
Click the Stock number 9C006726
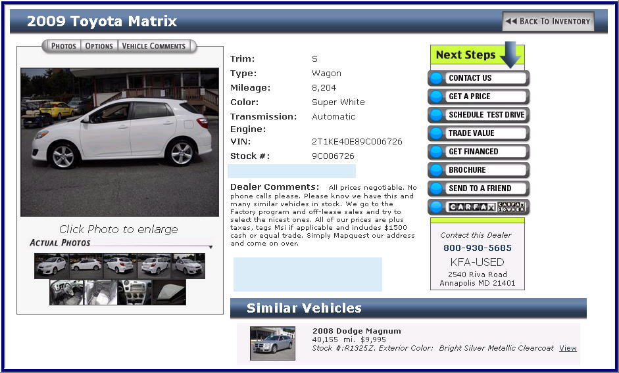tap(333, 156)
